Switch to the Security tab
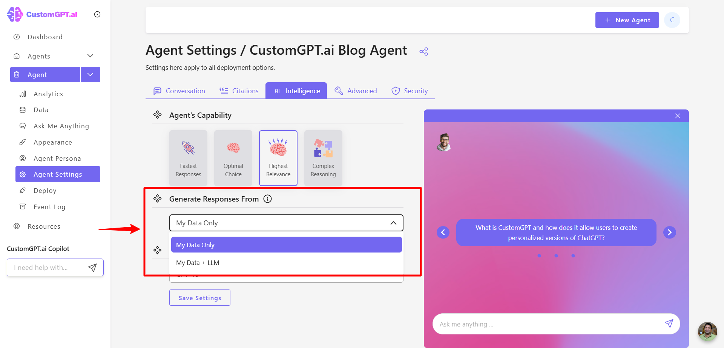 click(x=410, y=91)
